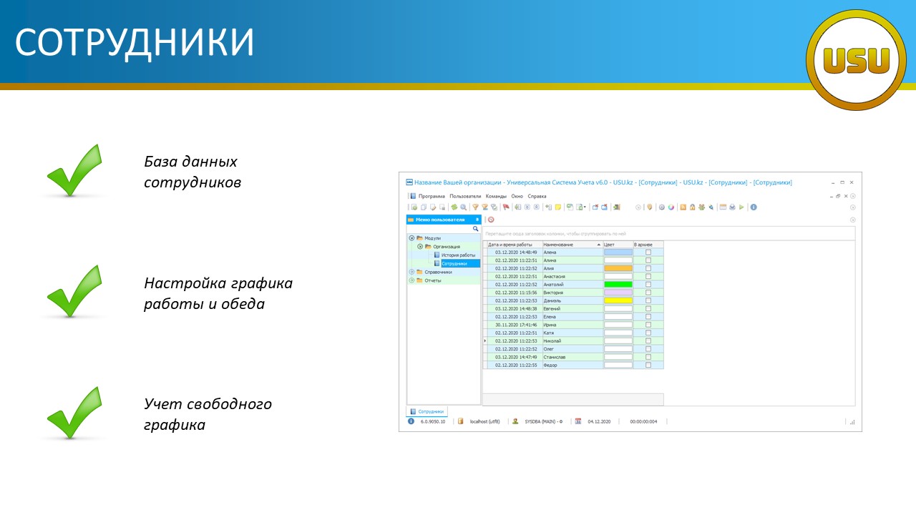
Task: Click the map pin marker icon
Action: click(x=650, y=207)
